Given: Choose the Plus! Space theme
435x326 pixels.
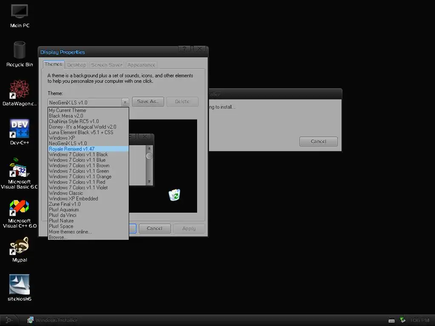Looking at the screenshot, I should tap(88, 226).
